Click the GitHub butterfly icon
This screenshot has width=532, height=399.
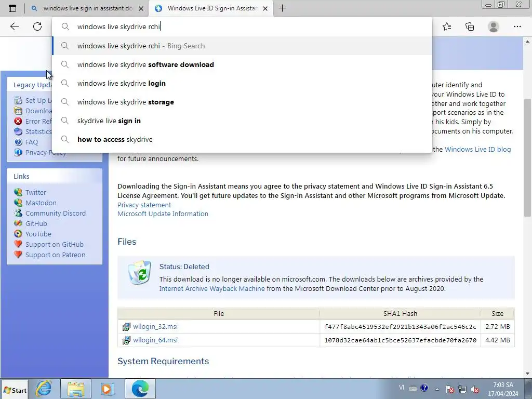[x=18, y=223]
